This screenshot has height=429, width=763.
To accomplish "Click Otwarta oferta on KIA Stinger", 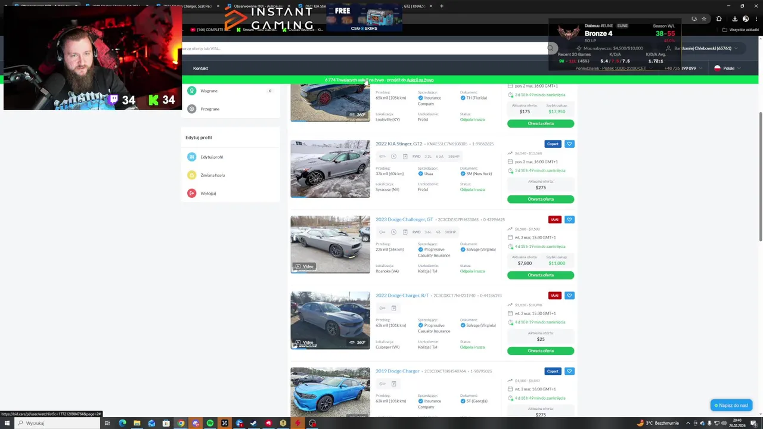I will point(541,199).
